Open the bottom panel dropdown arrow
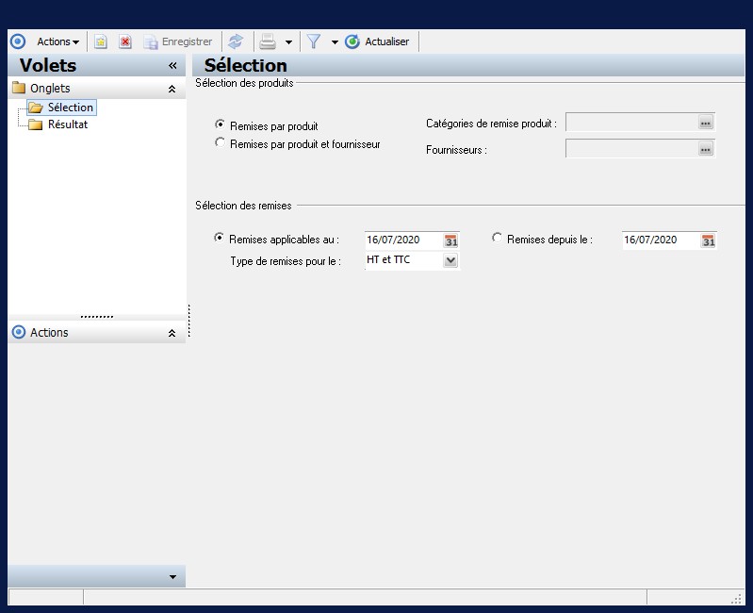Viewport: 753px width, 613px height. (172, 577)
